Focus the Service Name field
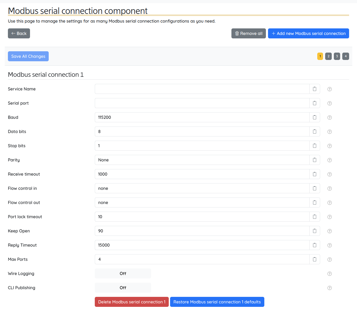This screenshot has height=315, width=357. (x=202, y=89)
